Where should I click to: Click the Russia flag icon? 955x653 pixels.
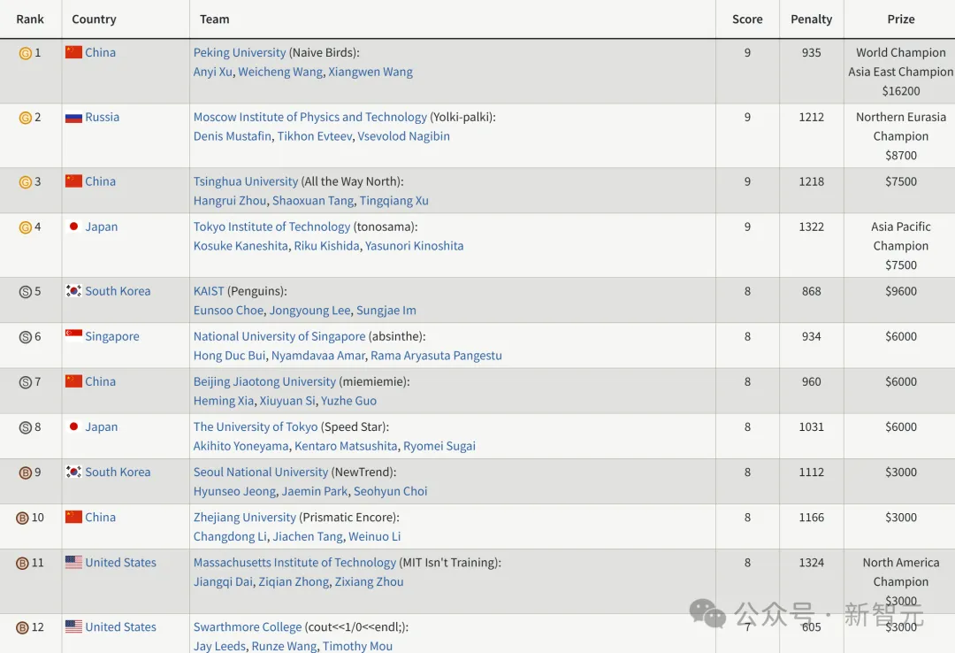(x=73, y=117)
